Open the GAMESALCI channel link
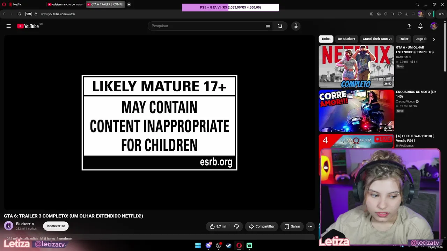This screenshot has height=251, width=447. click(x=404, y=57)
